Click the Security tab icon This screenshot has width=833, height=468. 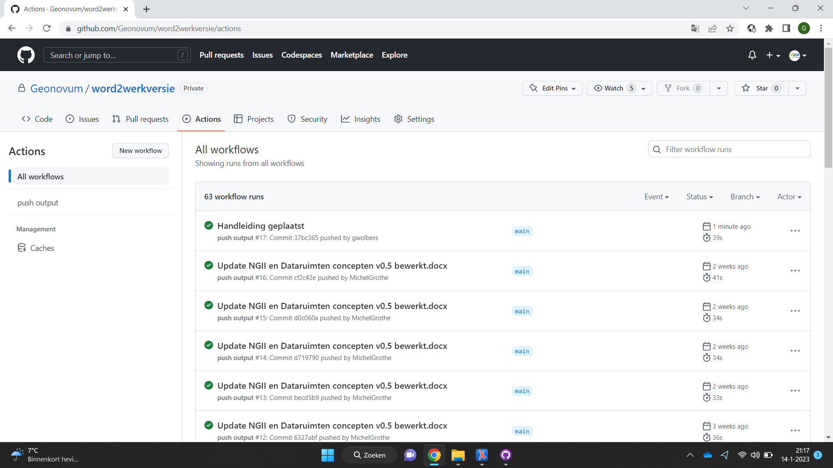[x=292, y=119]
